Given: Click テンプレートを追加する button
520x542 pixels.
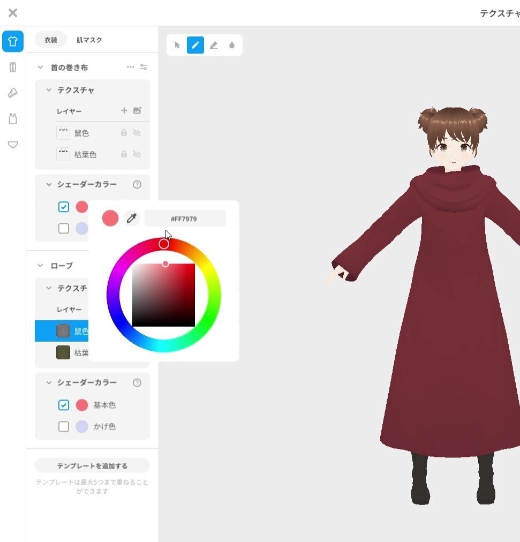Looking at the screenshot, I should tap(92, 465).
